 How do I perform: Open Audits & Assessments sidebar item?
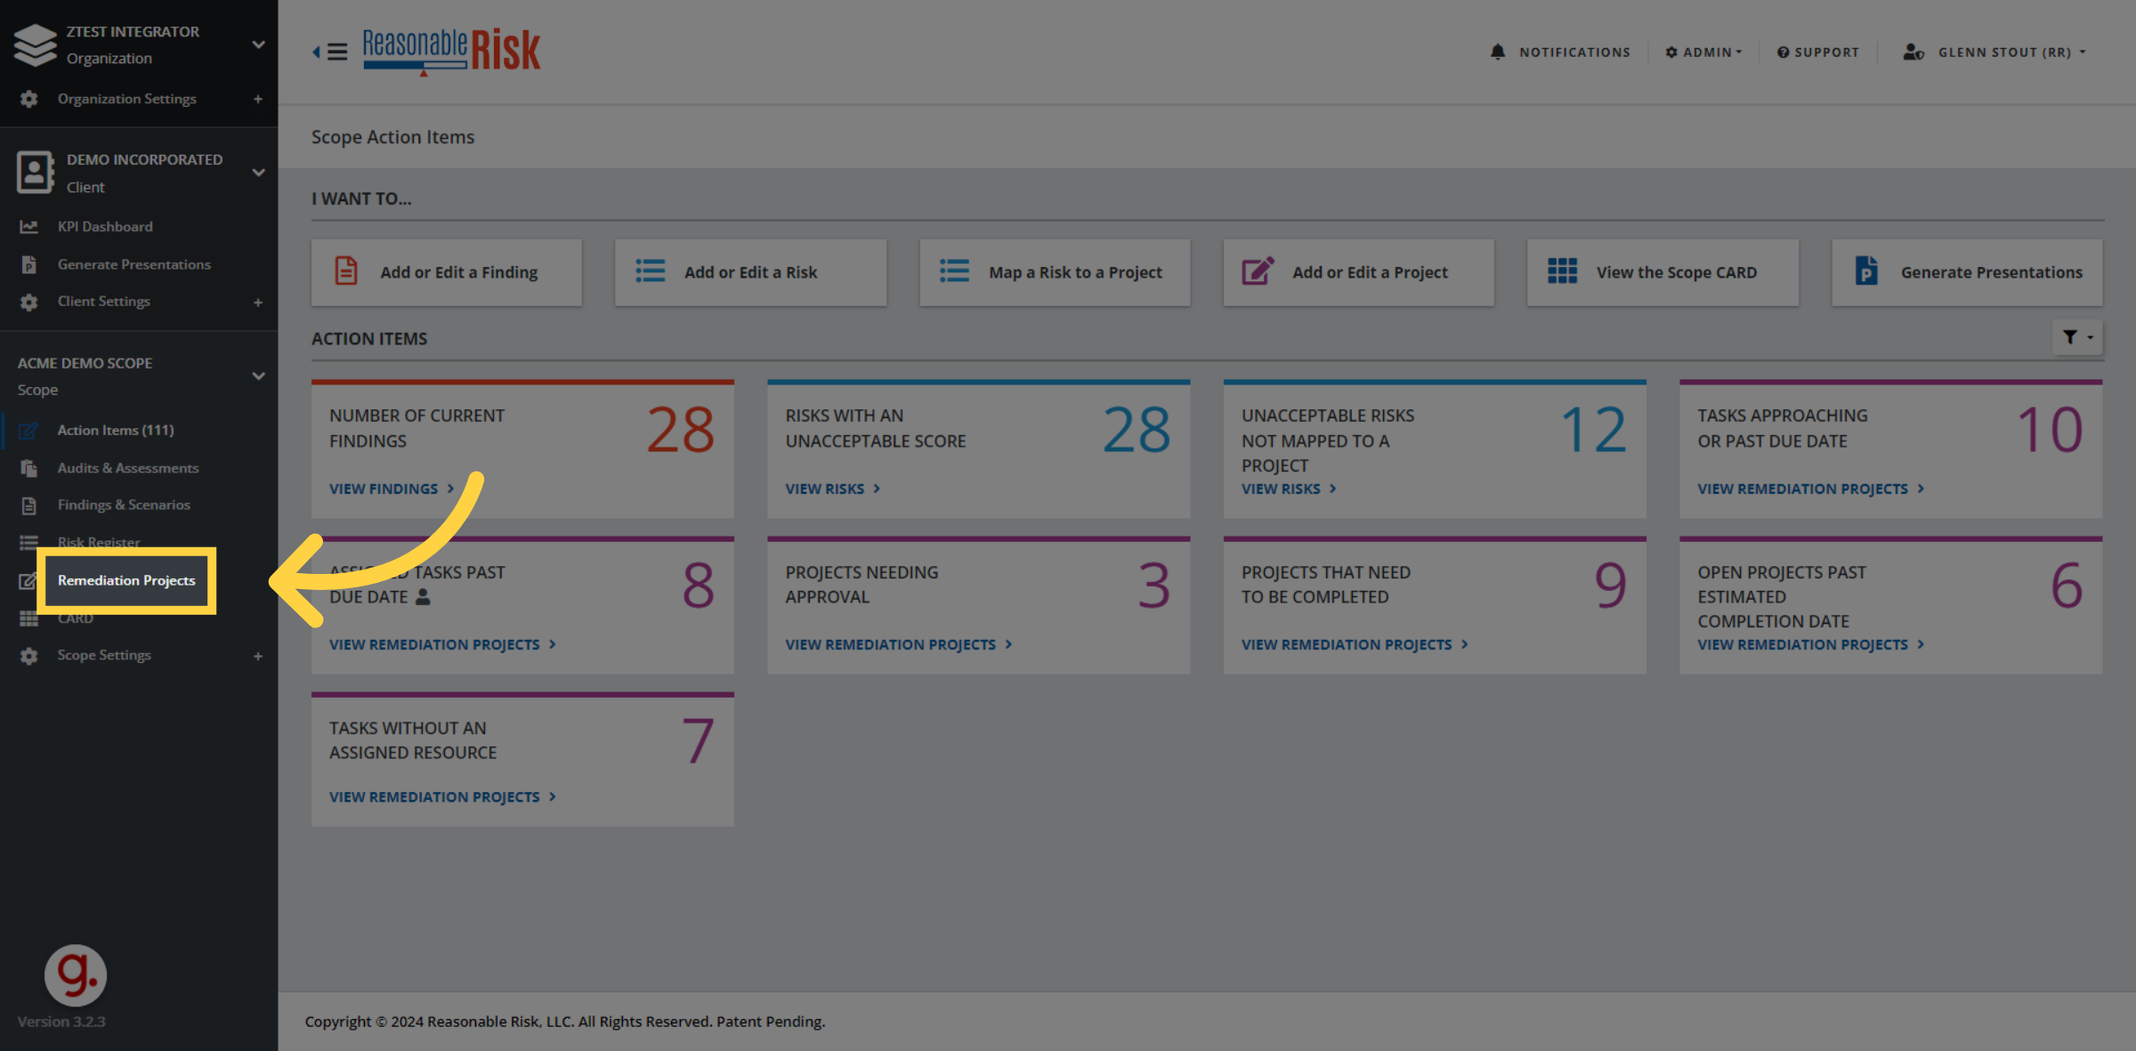click(x=128, y=468)
